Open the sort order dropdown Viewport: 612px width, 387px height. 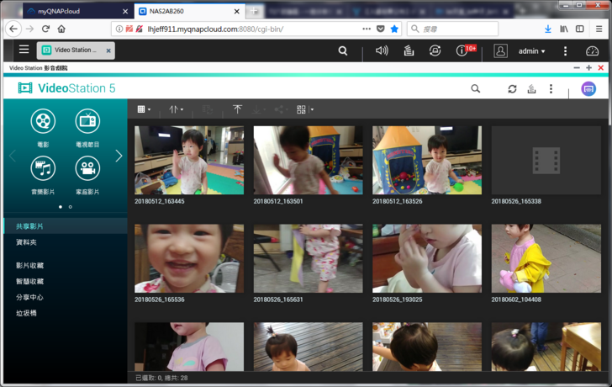176,109
